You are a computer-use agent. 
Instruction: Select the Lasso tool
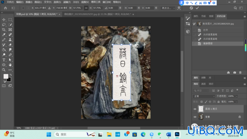point(4,25)
